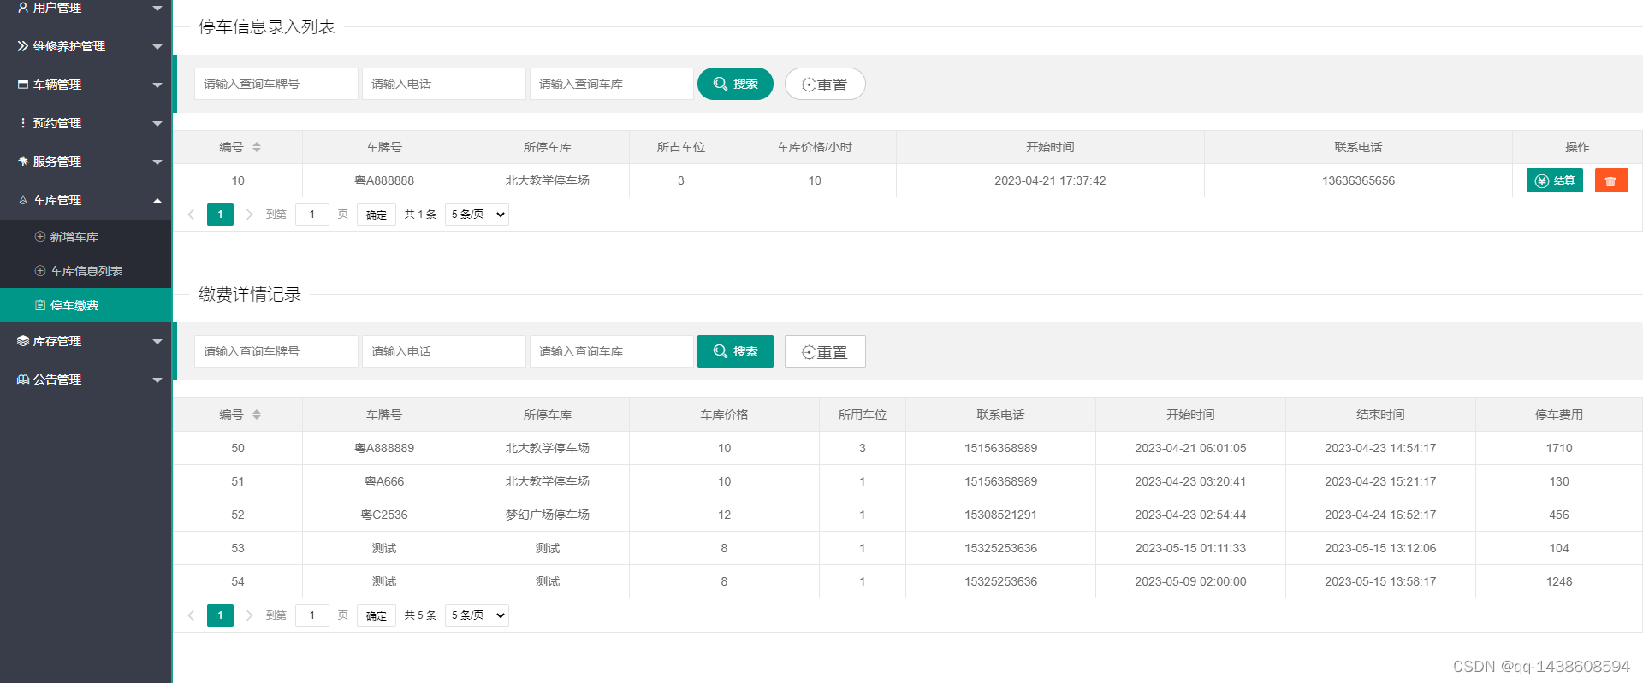Click the 用户管理 person icon
The image size is (1643, 683).
[x=23, y=8]
